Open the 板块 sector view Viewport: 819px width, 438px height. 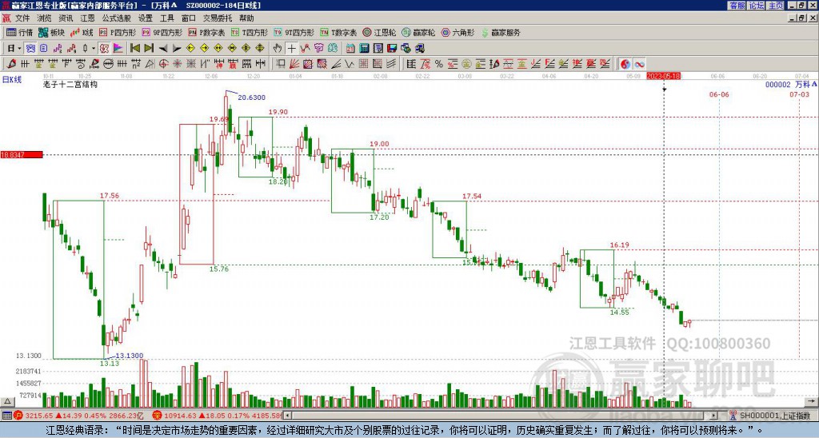pyautogui.click(x=51, y=32)
